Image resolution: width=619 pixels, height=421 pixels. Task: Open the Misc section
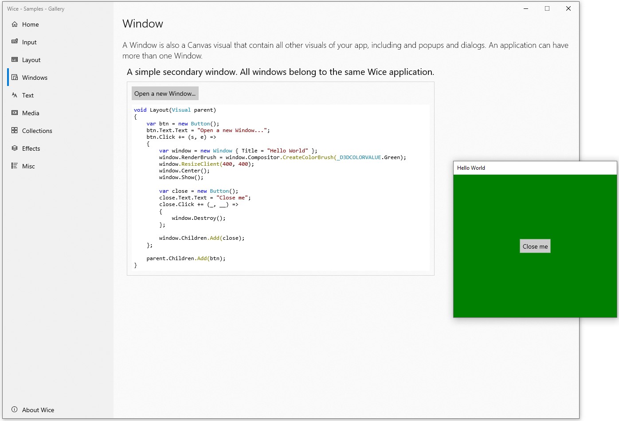58,166
